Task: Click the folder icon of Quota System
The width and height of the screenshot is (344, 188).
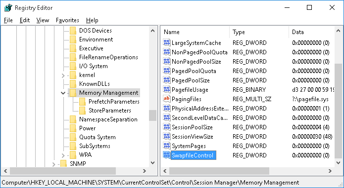Action: [x=73, y=137]
